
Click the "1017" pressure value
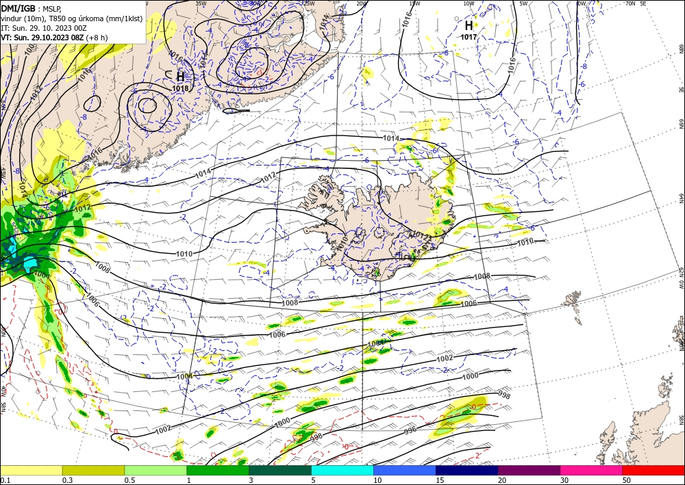pos(469,37)
